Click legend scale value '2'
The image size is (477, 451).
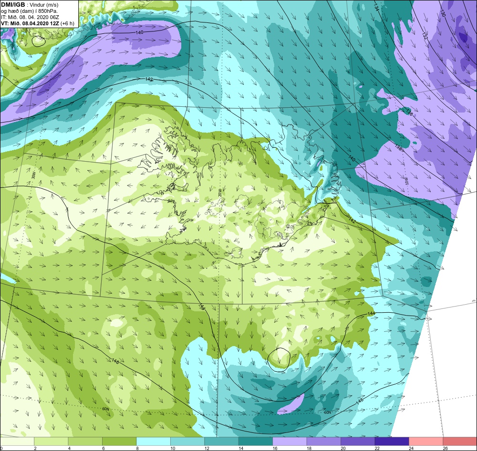(35, 448)
